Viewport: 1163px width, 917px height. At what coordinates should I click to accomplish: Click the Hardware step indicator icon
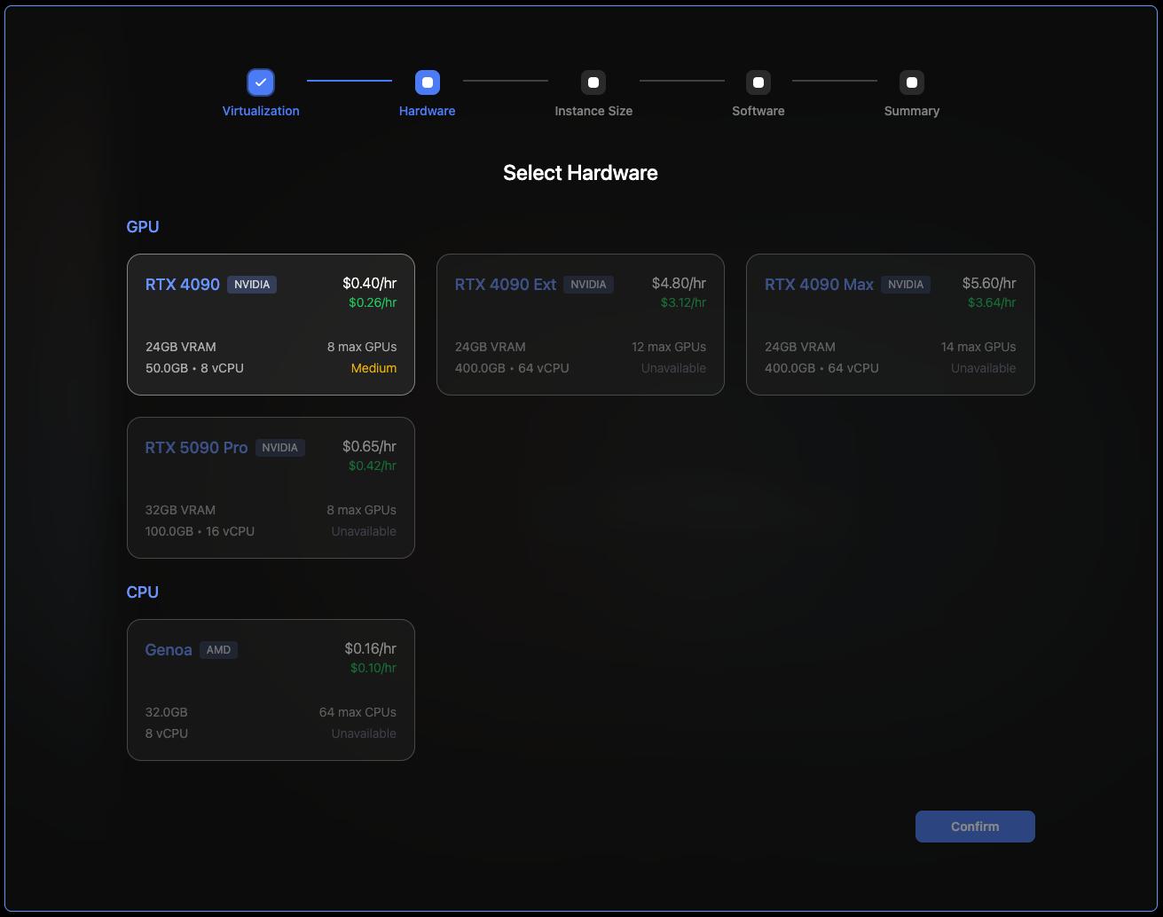click(428, 82)
